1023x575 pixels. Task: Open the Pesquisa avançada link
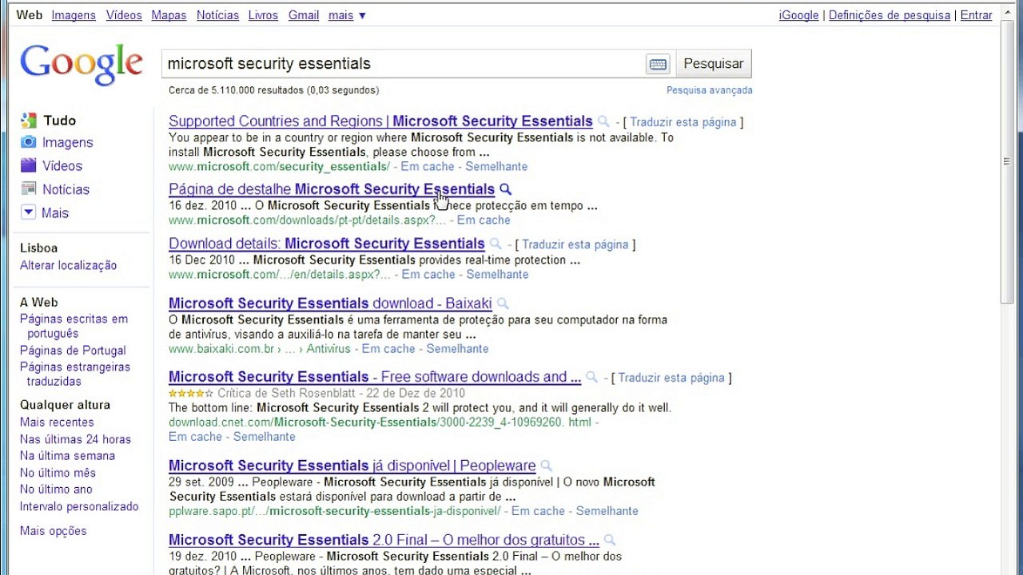tap(710, 90)
